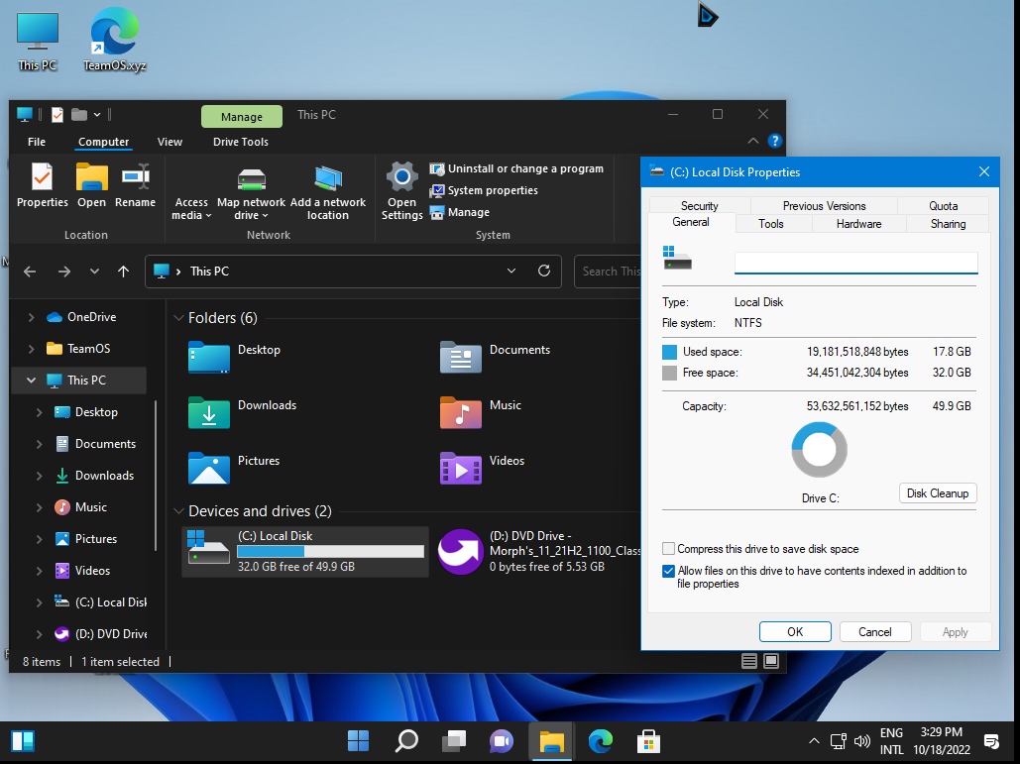1020x764 pixels.
Task: Open the View ribbon tab
Action: tap(170, 142)
